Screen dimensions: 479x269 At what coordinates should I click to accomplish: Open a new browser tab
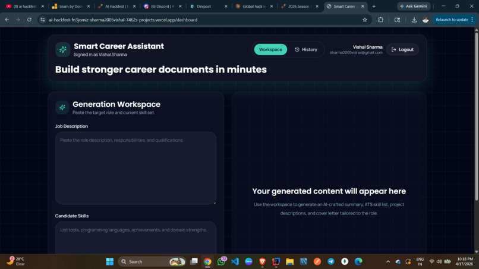pos(374,6)
